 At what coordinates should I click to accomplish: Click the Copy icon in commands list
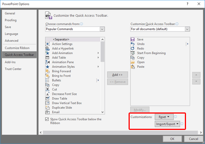[47, 85]
